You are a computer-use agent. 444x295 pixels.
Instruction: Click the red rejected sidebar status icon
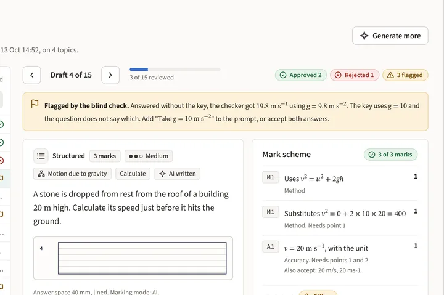tap(1, 161)
